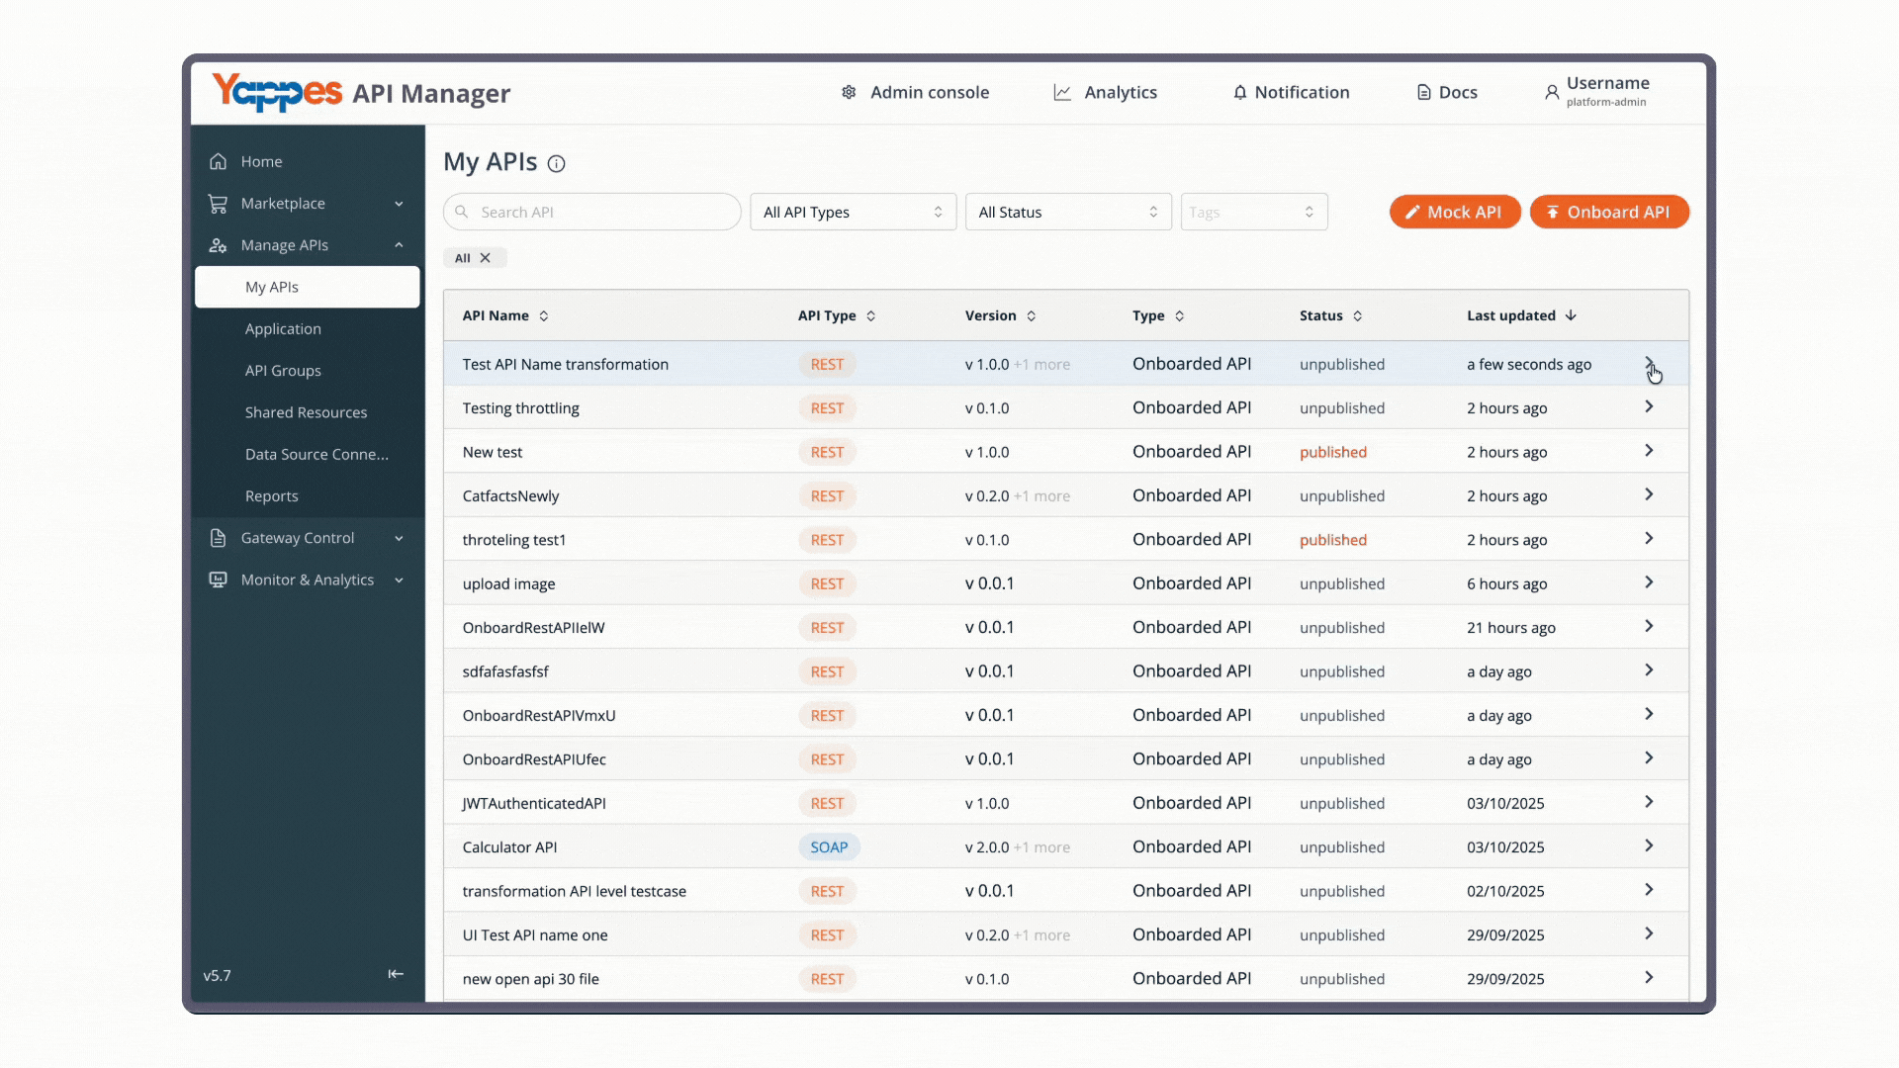This screenshot has width=1899, height=1068.
Task: Click the Home icon in the sidebar
Action: (x=219, y=161)
